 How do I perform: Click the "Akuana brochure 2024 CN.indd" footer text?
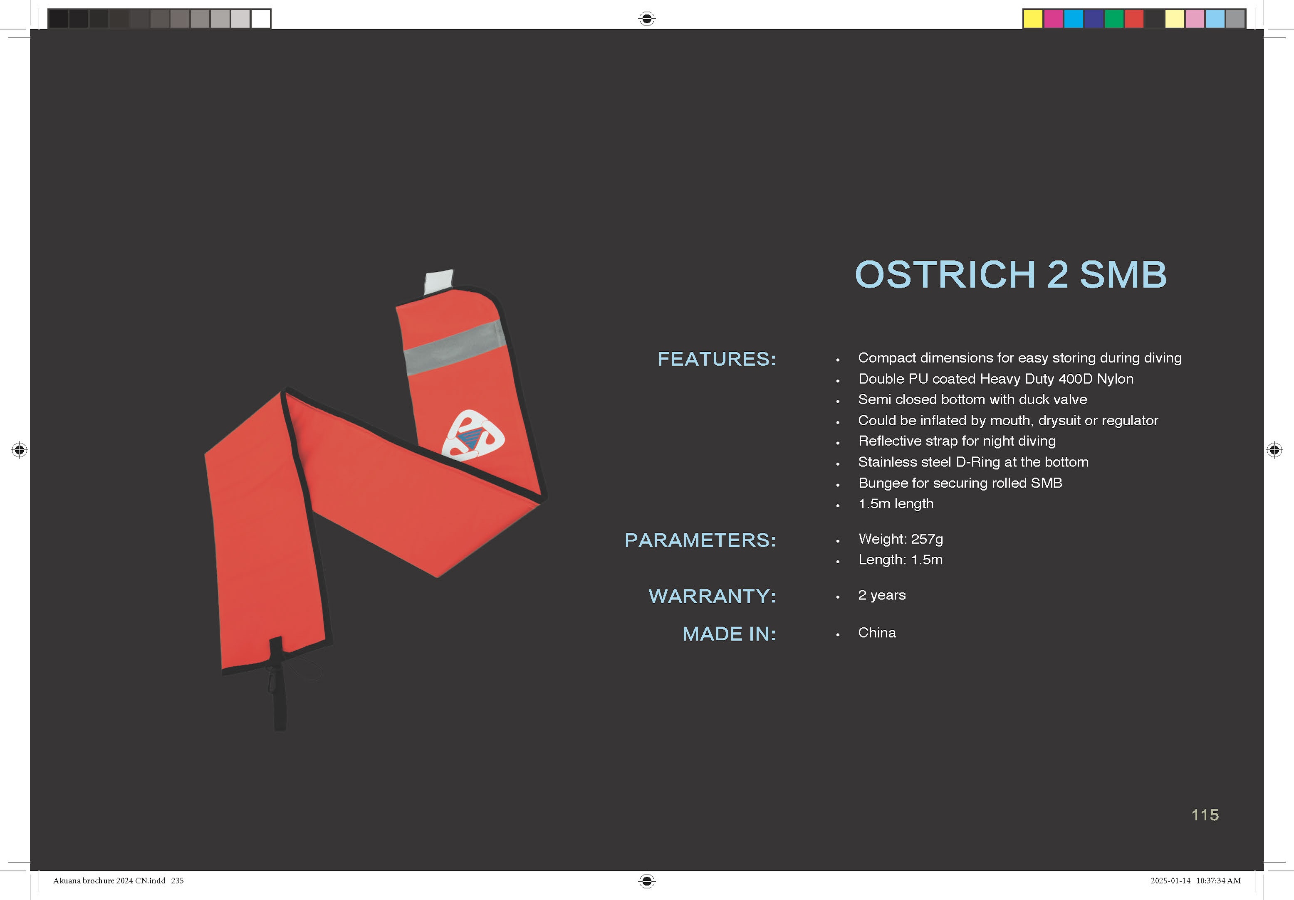109,880
